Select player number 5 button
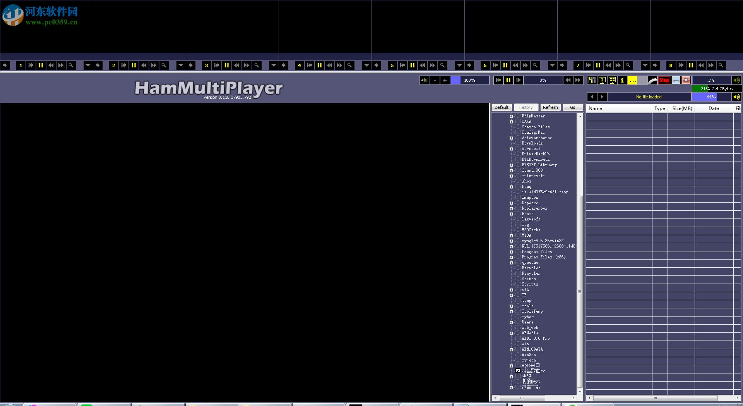743x406 pixels. [392, 65]
